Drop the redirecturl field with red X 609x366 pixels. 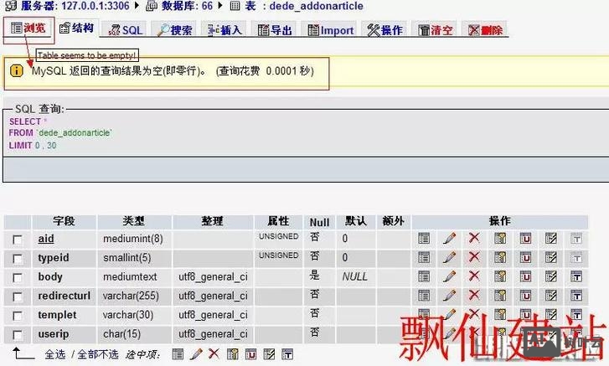point(474,295)
